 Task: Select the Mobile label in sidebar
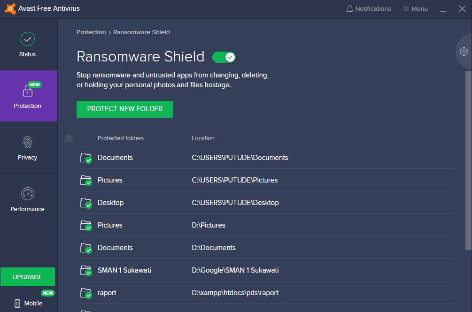tap(33, 303)
